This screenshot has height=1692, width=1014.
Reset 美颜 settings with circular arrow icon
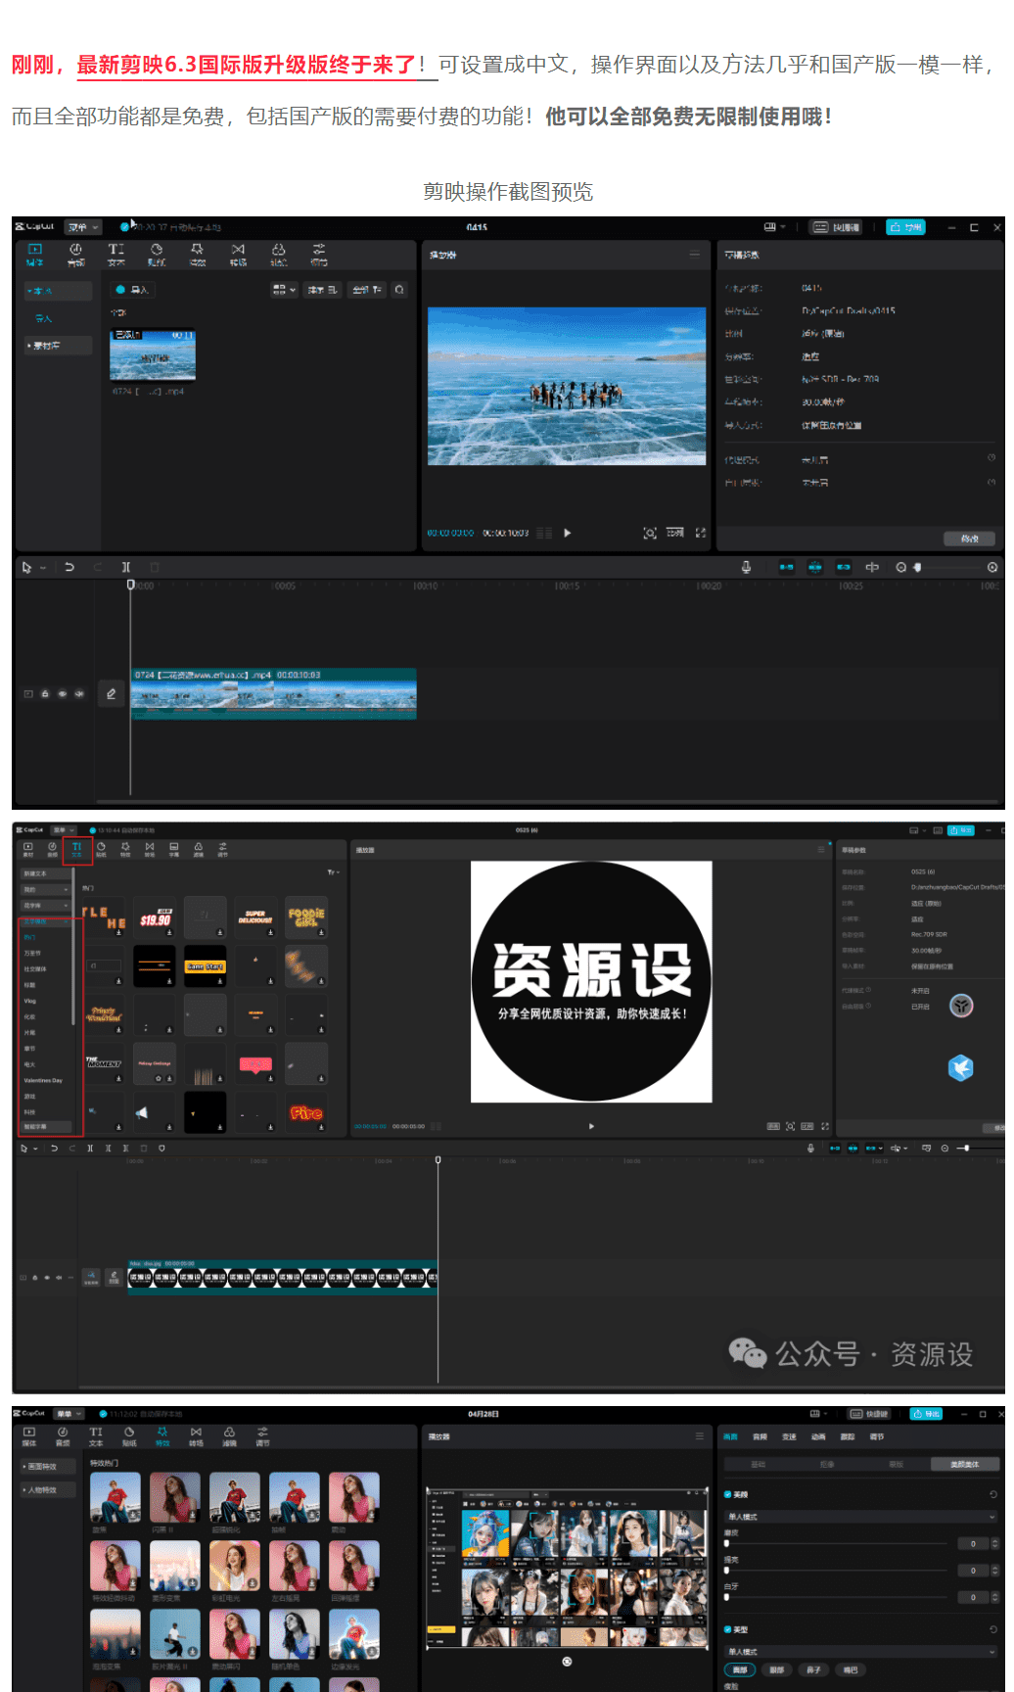(992, 1494)
